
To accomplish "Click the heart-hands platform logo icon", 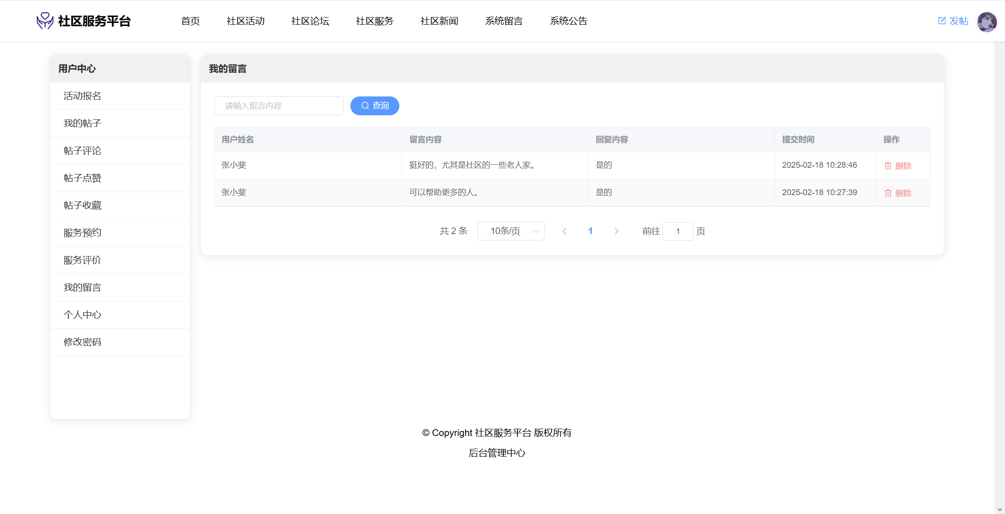I will point(45,21).
